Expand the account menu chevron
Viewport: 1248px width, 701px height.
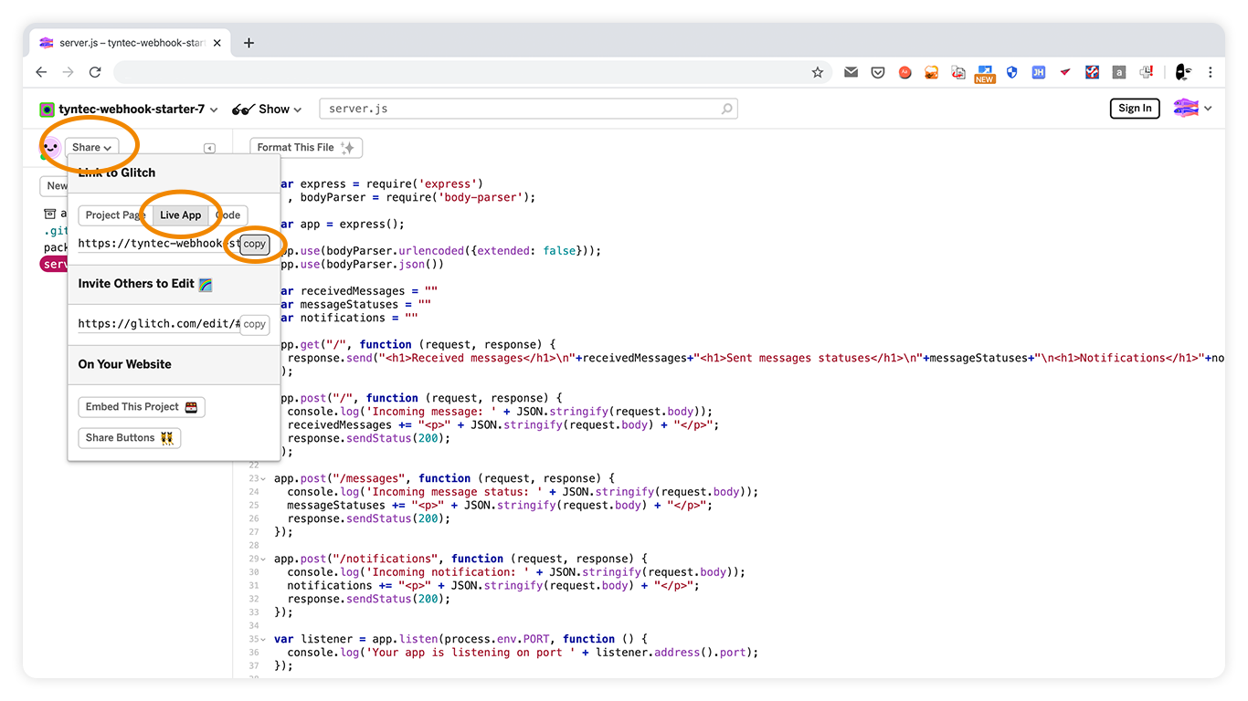[x=1208, y=109]
